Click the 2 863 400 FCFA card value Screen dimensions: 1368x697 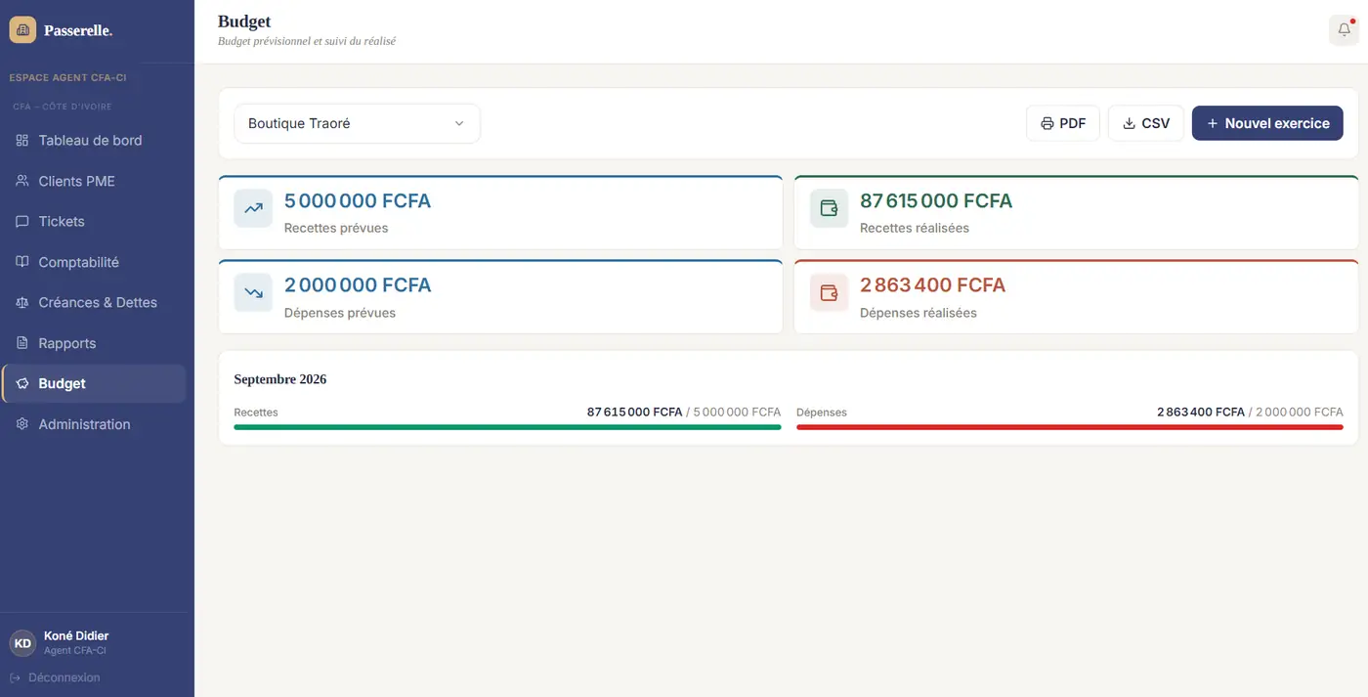click(932, 285)
